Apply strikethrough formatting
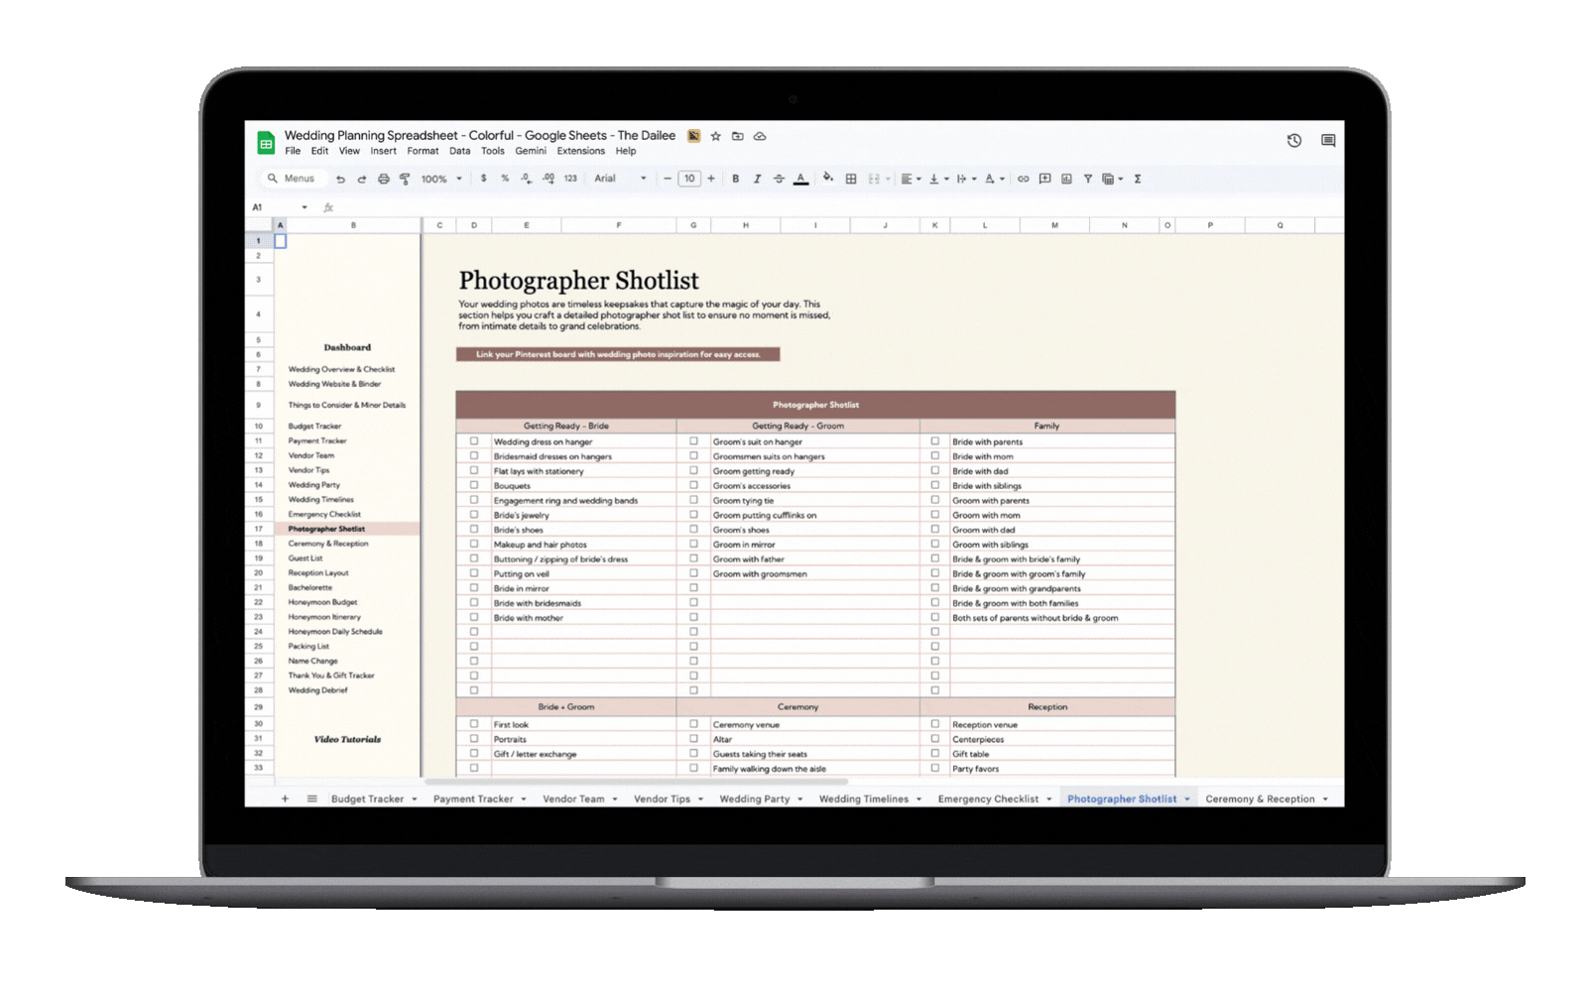The height and width of the screenshot is (992, 1587). tap(779, 180)
